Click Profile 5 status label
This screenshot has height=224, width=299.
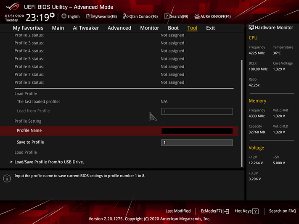(29, 58)
